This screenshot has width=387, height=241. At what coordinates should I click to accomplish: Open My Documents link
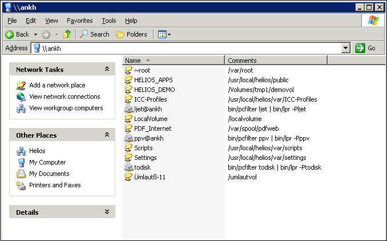[49, 174]
